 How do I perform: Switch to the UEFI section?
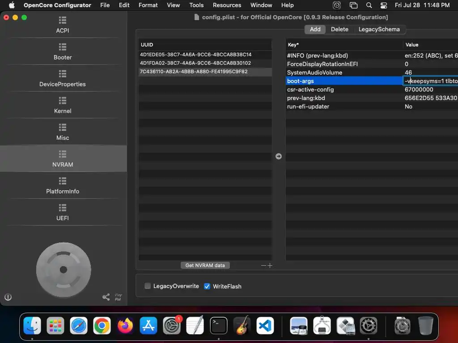63,213
